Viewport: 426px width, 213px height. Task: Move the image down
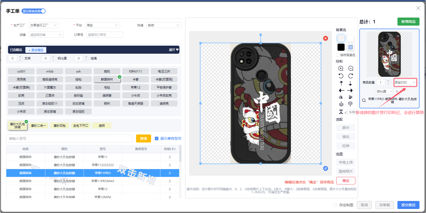click(x=350, y=83)
